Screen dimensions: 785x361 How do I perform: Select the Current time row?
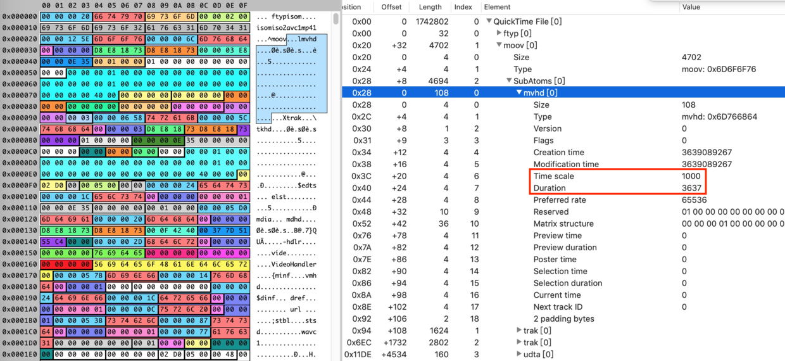[x=563, y=295]
